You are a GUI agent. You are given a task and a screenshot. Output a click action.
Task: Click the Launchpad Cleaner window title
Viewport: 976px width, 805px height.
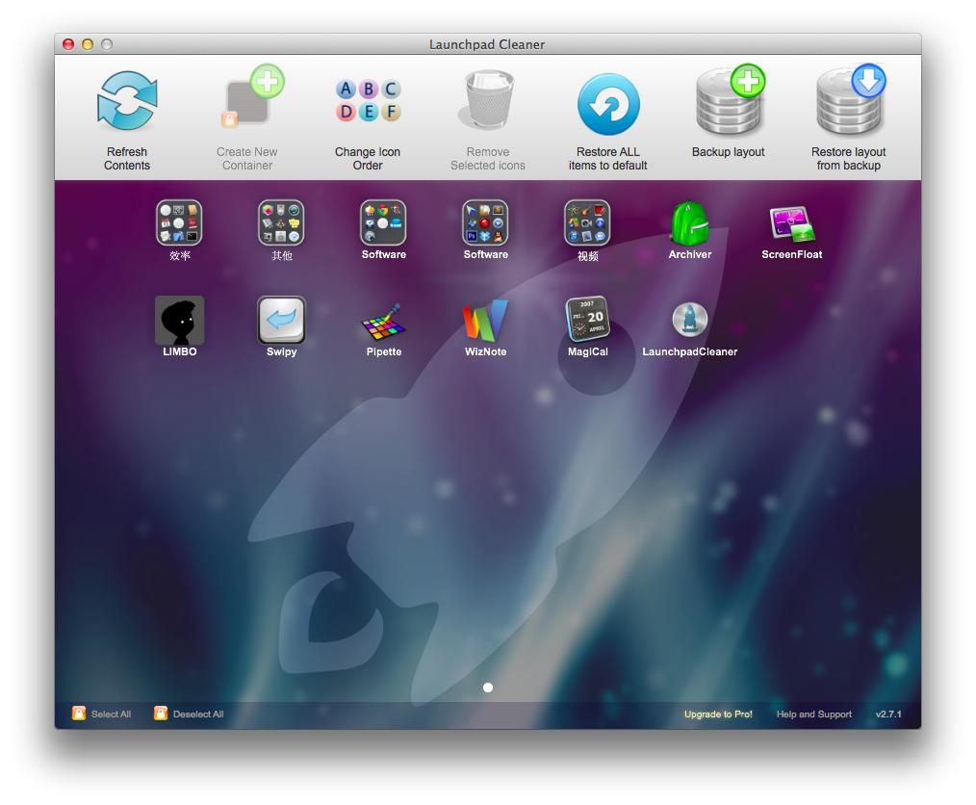[x=487, y=44]
